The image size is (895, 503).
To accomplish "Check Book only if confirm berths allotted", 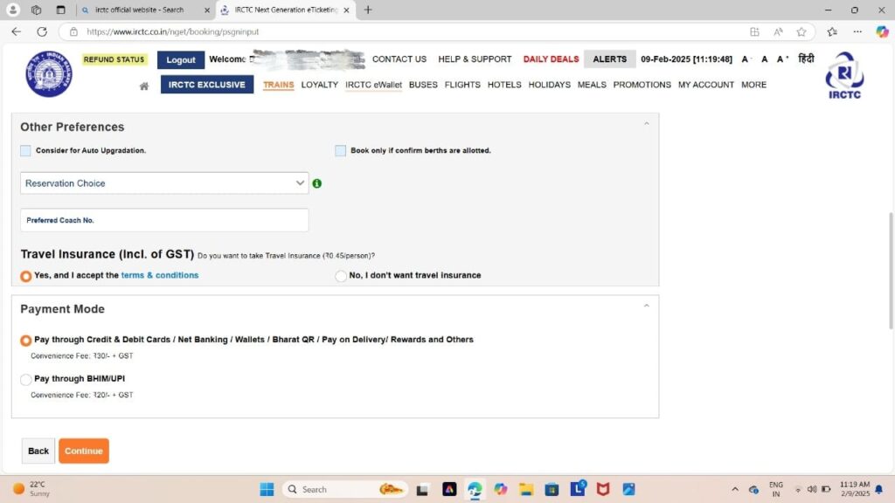I will pos(340,150).
